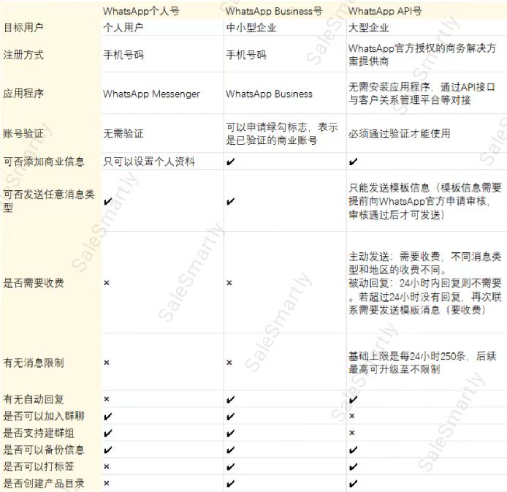This screenshot has height=492, width=507.
Task: Click the 只可以设置个人资料 cell
Action: pyautogui.click(x=149, y=162)
